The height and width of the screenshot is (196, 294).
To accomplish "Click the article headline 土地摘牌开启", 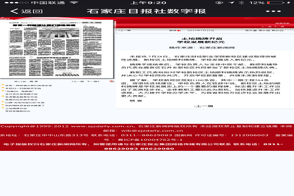I will [x=202, y=39].
